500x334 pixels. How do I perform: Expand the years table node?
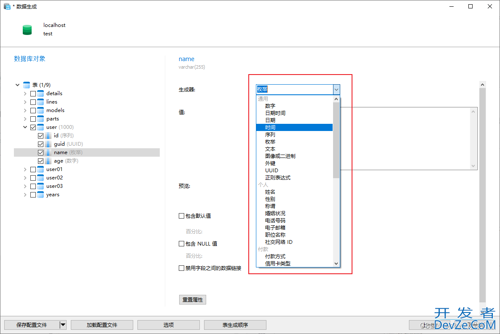click(x=25, y=195)
